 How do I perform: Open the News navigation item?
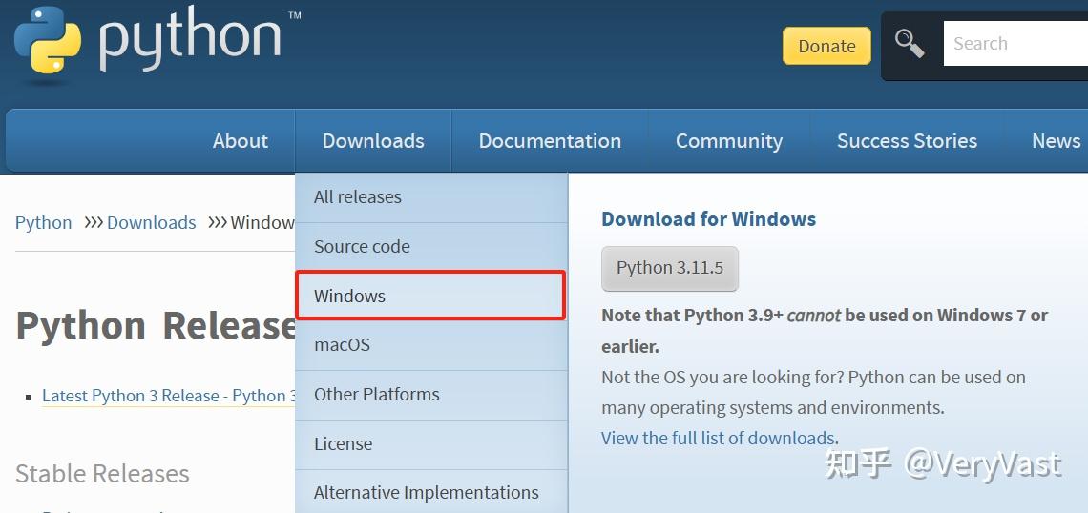pos(1056,141)
